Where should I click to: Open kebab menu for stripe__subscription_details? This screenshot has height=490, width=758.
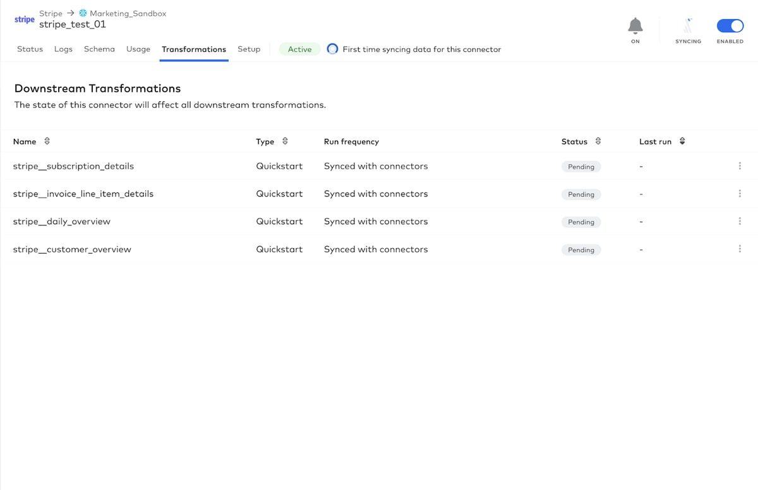tap(740, 166)
